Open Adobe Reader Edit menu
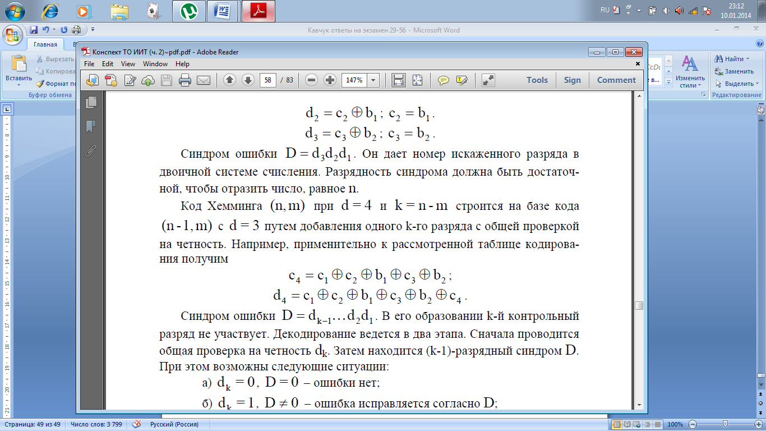This screenshot has width=766, height=431. [107, 64]
